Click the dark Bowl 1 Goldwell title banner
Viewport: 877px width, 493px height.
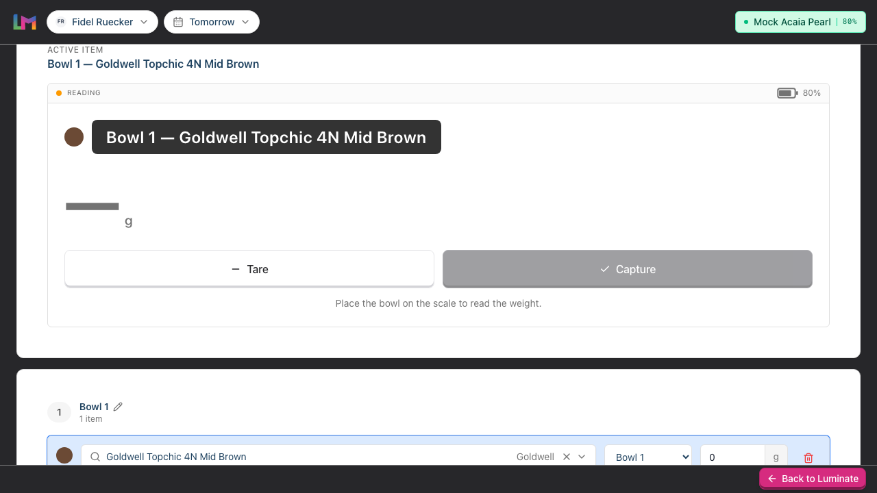(x=267, y=137)
